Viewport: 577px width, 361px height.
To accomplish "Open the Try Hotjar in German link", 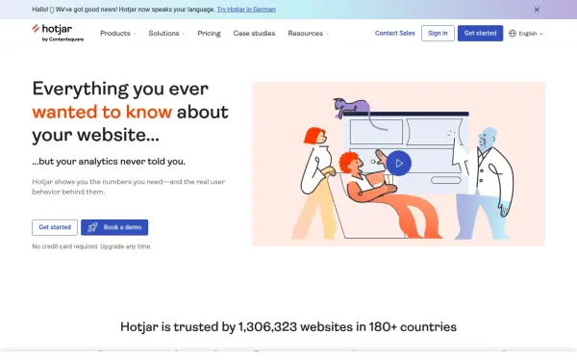I will click(x=246, y=10).
